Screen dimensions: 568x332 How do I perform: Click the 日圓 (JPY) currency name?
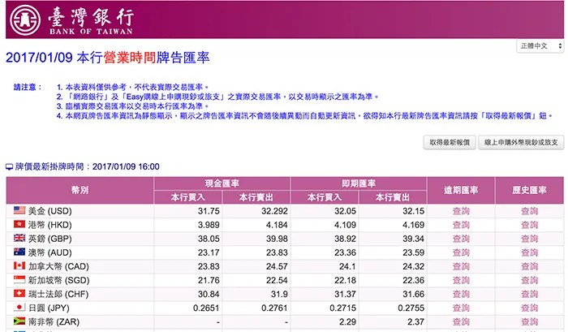point(49,308)
